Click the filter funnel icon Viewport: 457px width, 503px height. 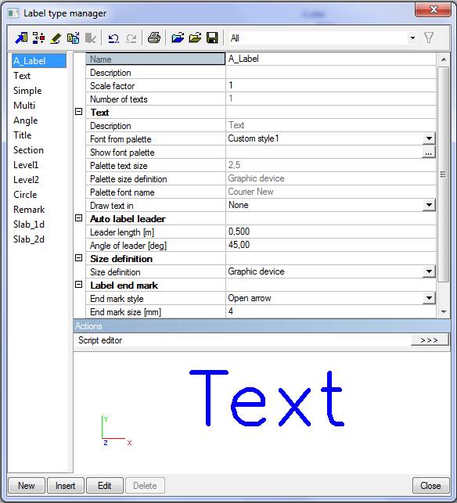[x=429, y=38]
